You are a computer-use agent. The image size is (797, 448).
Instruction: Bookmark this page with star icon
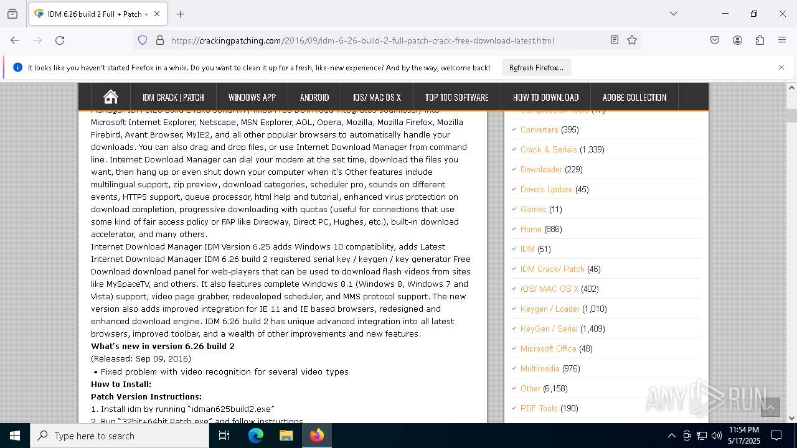(632, 40)
